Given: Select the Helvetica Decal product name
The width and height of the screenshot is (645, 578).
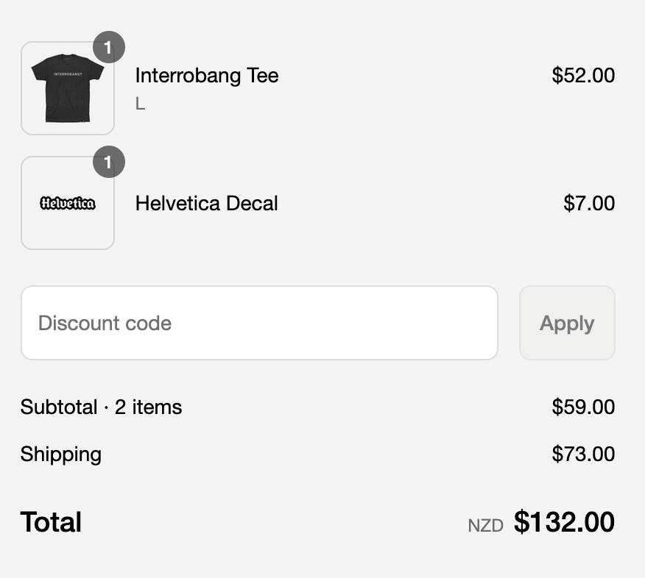Looking at the screenshot, I should pyautogui.click(x=206, y=203).
